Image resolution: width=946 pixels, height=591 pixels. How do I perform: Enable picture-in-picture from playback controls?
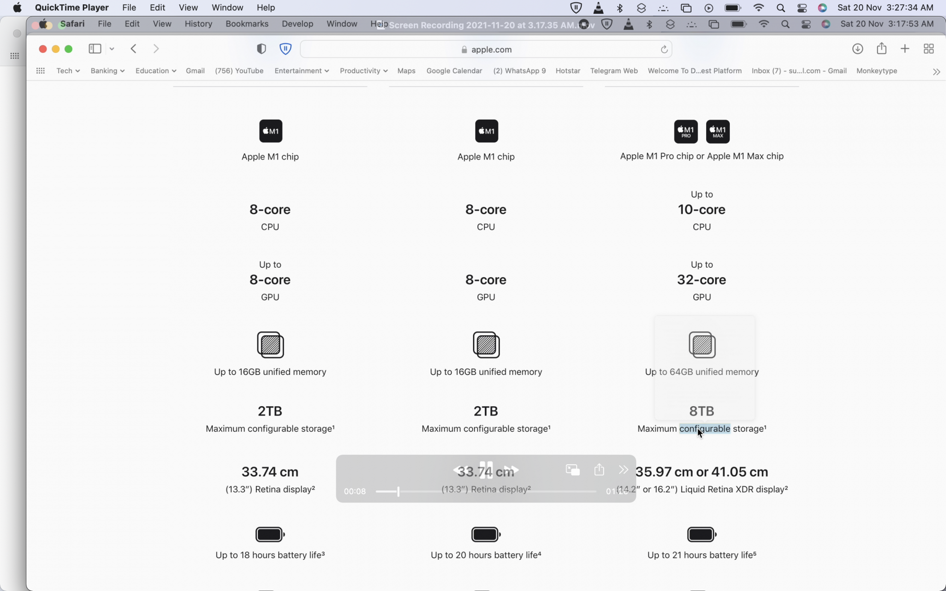click(572, 469)
